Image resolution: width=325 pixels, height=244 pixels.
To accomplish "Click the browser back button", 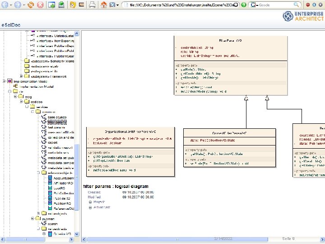I will point(5,5).
